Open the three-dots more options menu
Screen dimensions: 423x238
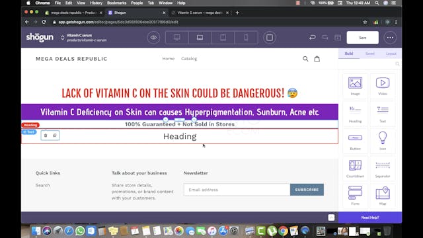click(x=390, y=38)
